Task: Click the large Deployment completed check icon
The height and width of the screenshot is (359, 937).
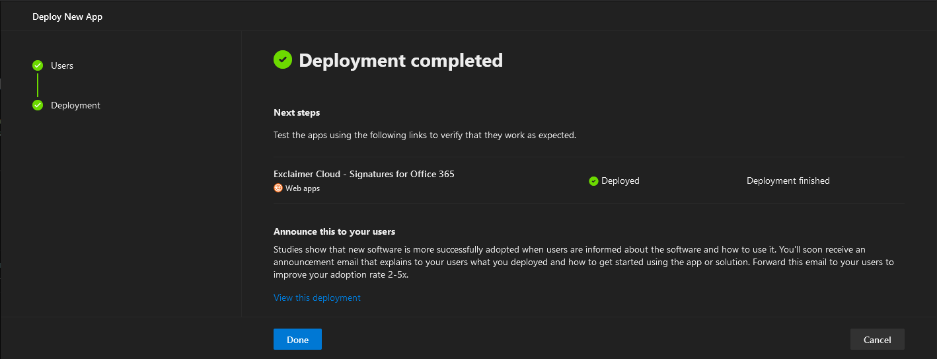Action: tap(283, 60)
